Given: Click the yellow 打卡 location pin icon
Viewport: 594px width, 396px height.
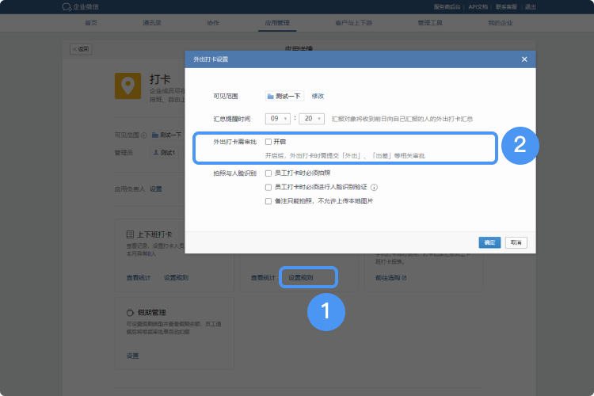Looking at the screenshot, I should [128, 86].
